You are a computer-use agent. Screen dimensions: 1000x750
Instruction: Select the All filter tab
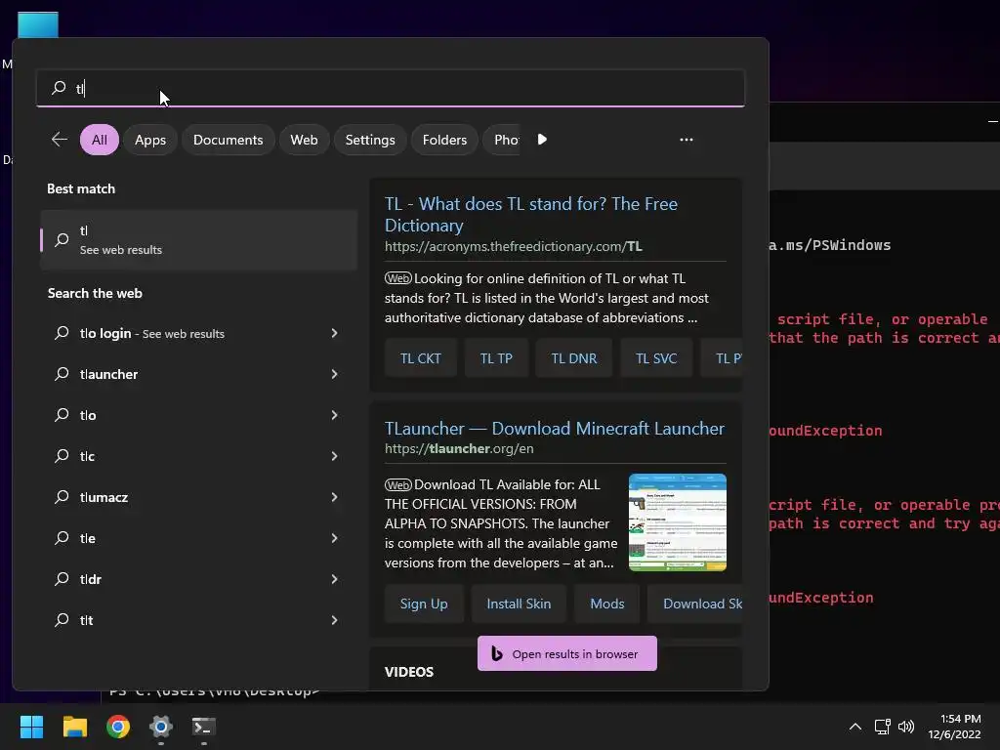coord(100,140)
